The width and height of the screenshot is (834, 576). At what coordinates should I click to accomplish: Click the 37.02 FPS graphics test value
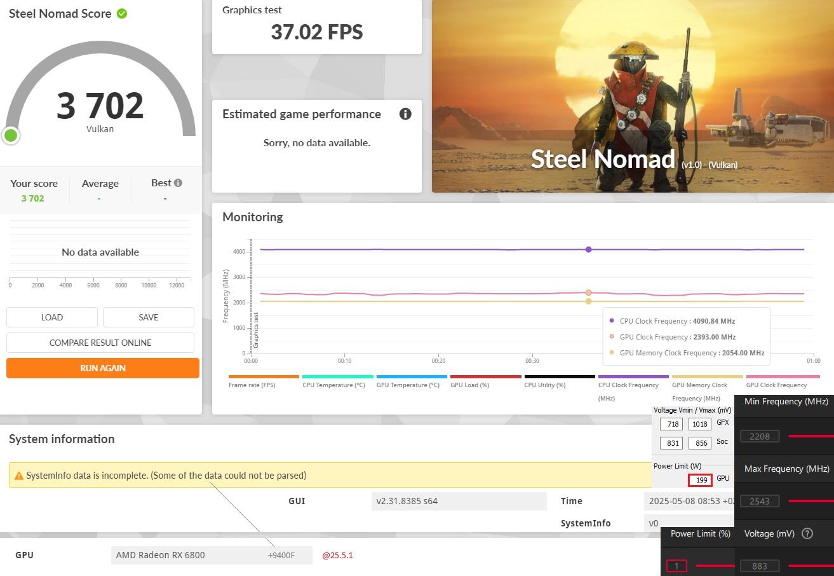coord(317,32)
